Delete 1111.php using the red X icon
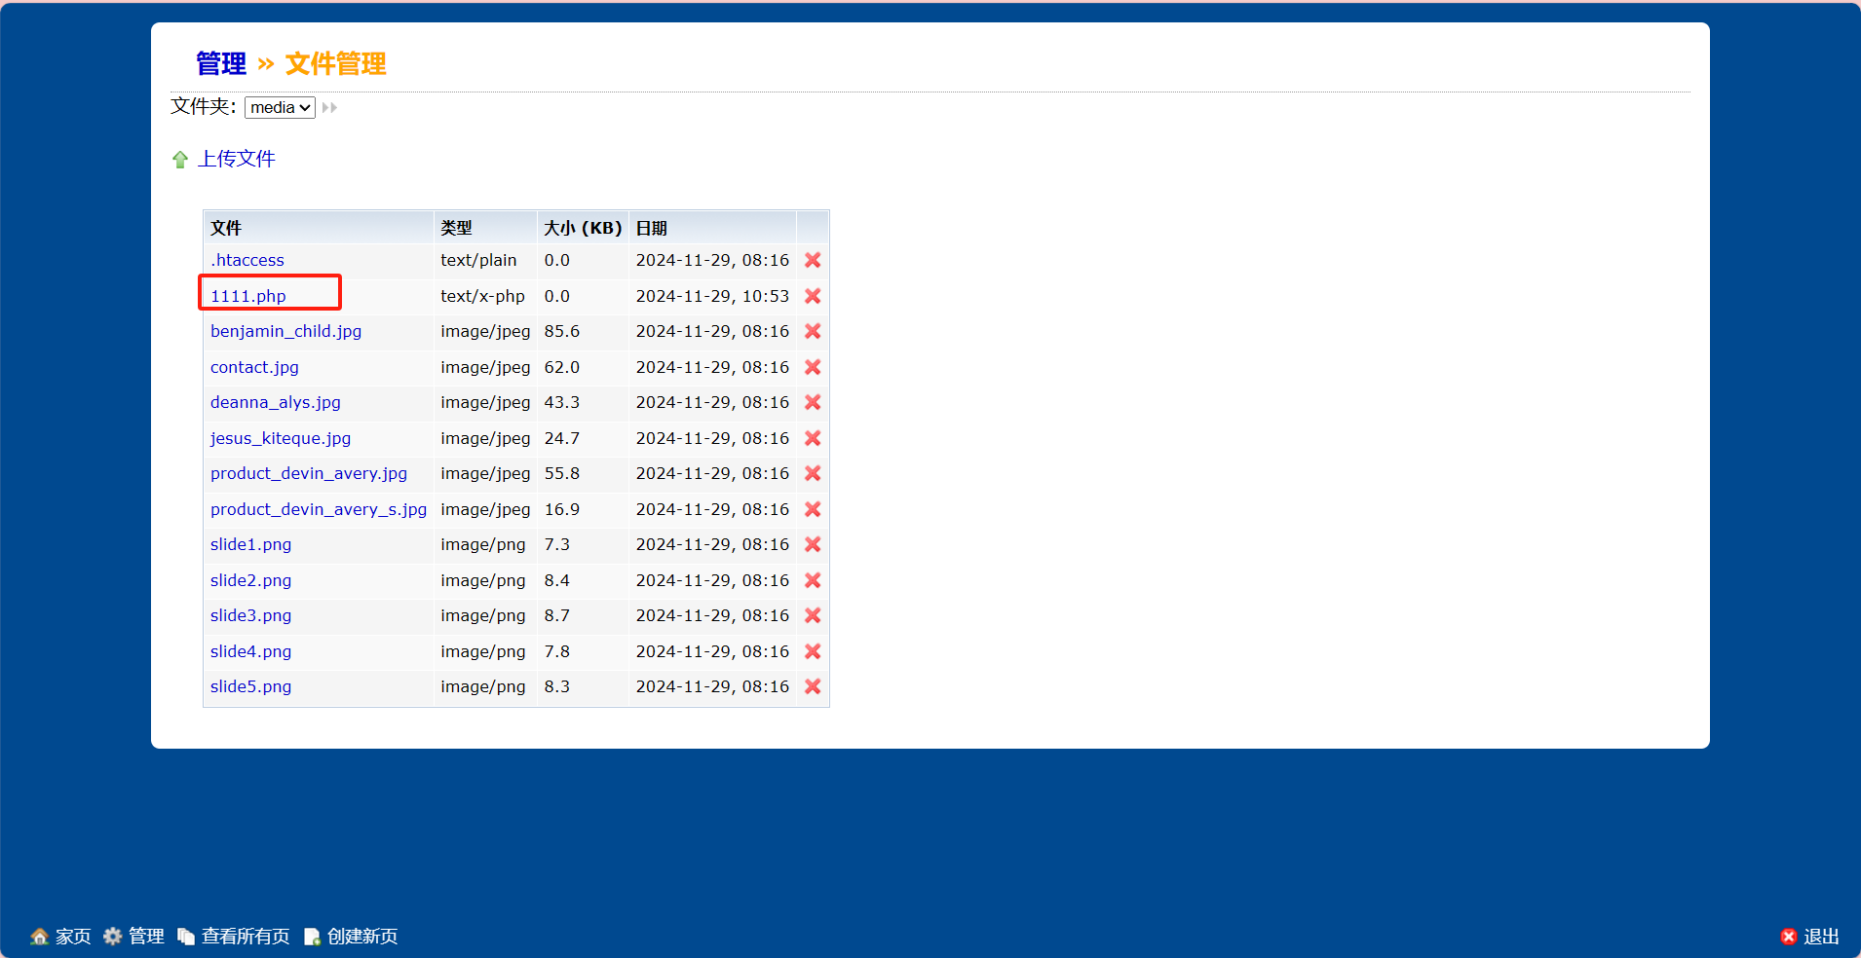 [x=813, y=296]
